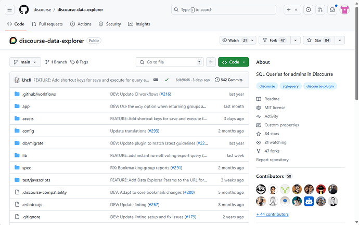The image size is (359, 225).
Task: View the 542 Commits history
Action: click(x=228, y=80)
